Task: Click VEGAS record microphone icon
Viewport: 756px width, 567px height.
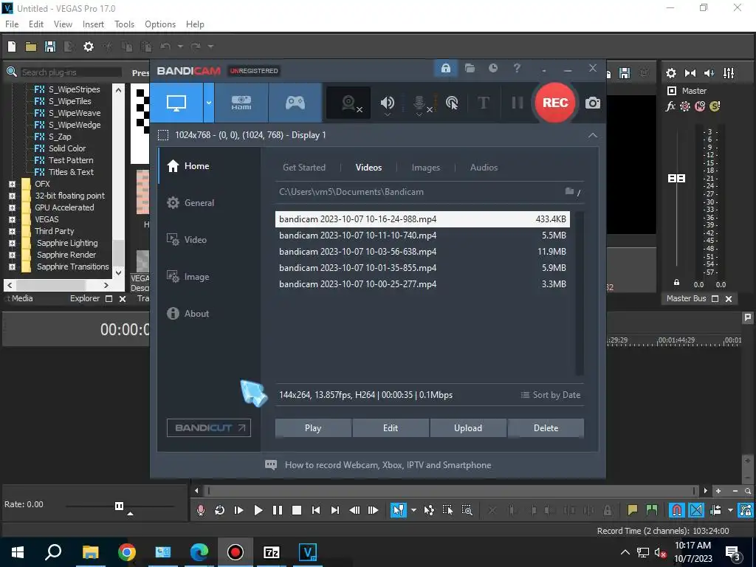Action: [201, 510]
